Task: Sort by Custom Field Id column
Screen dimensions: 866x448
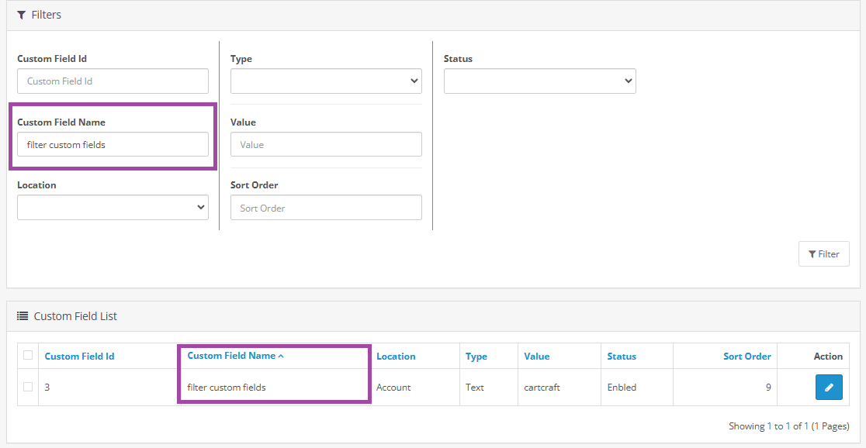Action: coord(79,357)
